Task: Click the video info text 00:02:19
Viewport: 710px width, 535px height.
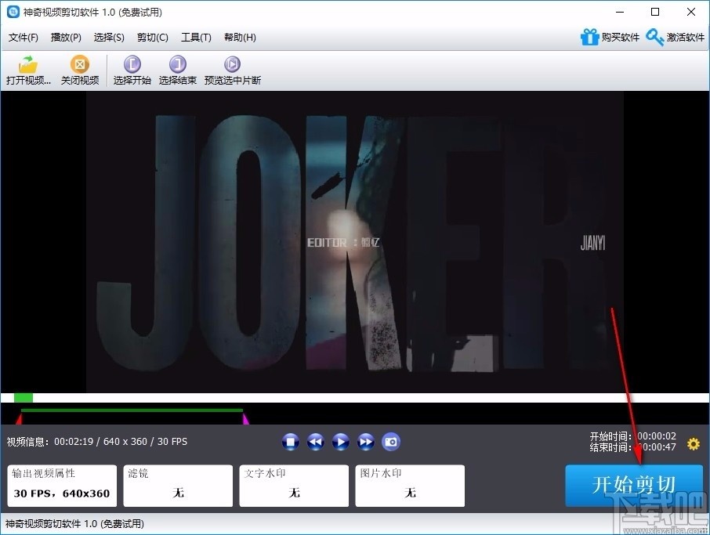Action: point(74,441)
